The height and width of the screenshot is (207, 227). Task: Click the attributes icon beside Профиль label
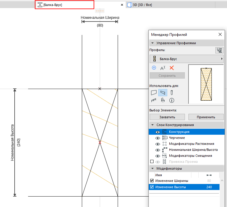(219, 50)
